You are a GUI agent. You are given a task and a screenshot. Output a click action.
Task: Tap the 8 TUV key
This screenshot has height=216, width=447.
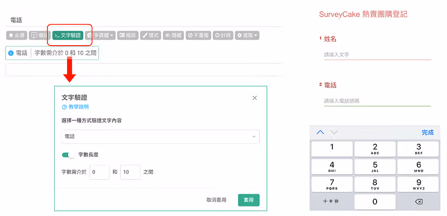pos(375,184)
